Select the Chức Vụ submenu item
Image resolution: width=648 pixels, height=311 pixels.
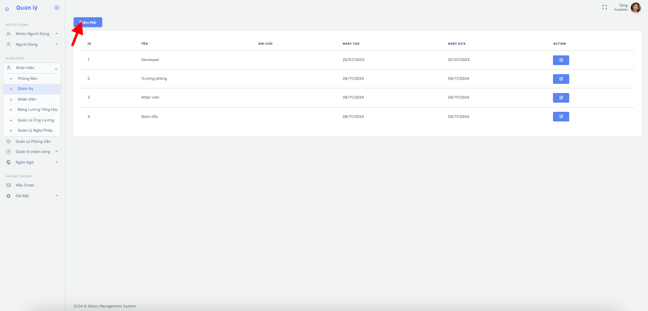click(25, 89)
